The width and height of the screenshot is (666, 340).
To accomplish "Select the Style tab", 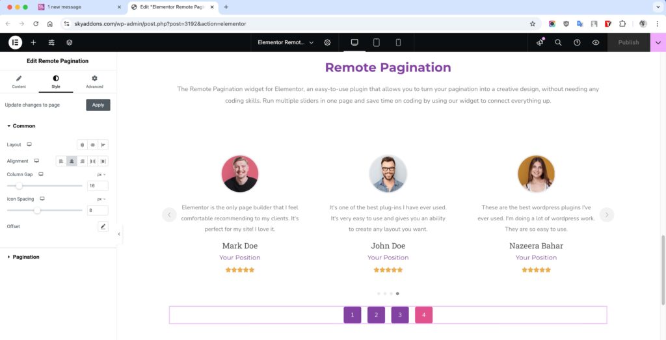I will point(56,81).
